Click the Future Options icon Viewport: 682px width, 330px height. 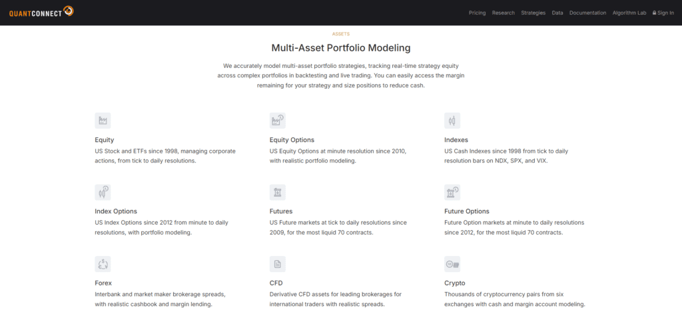coord(452,193)
